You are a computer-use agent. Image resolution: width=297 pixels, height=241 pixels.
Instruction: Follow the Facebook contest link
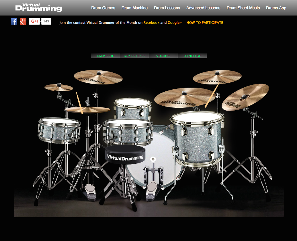tap(151, 23)
